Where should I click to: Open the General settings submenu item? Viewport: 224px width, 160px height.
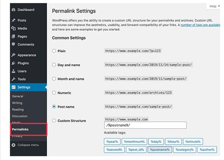[x=18, y=96]
